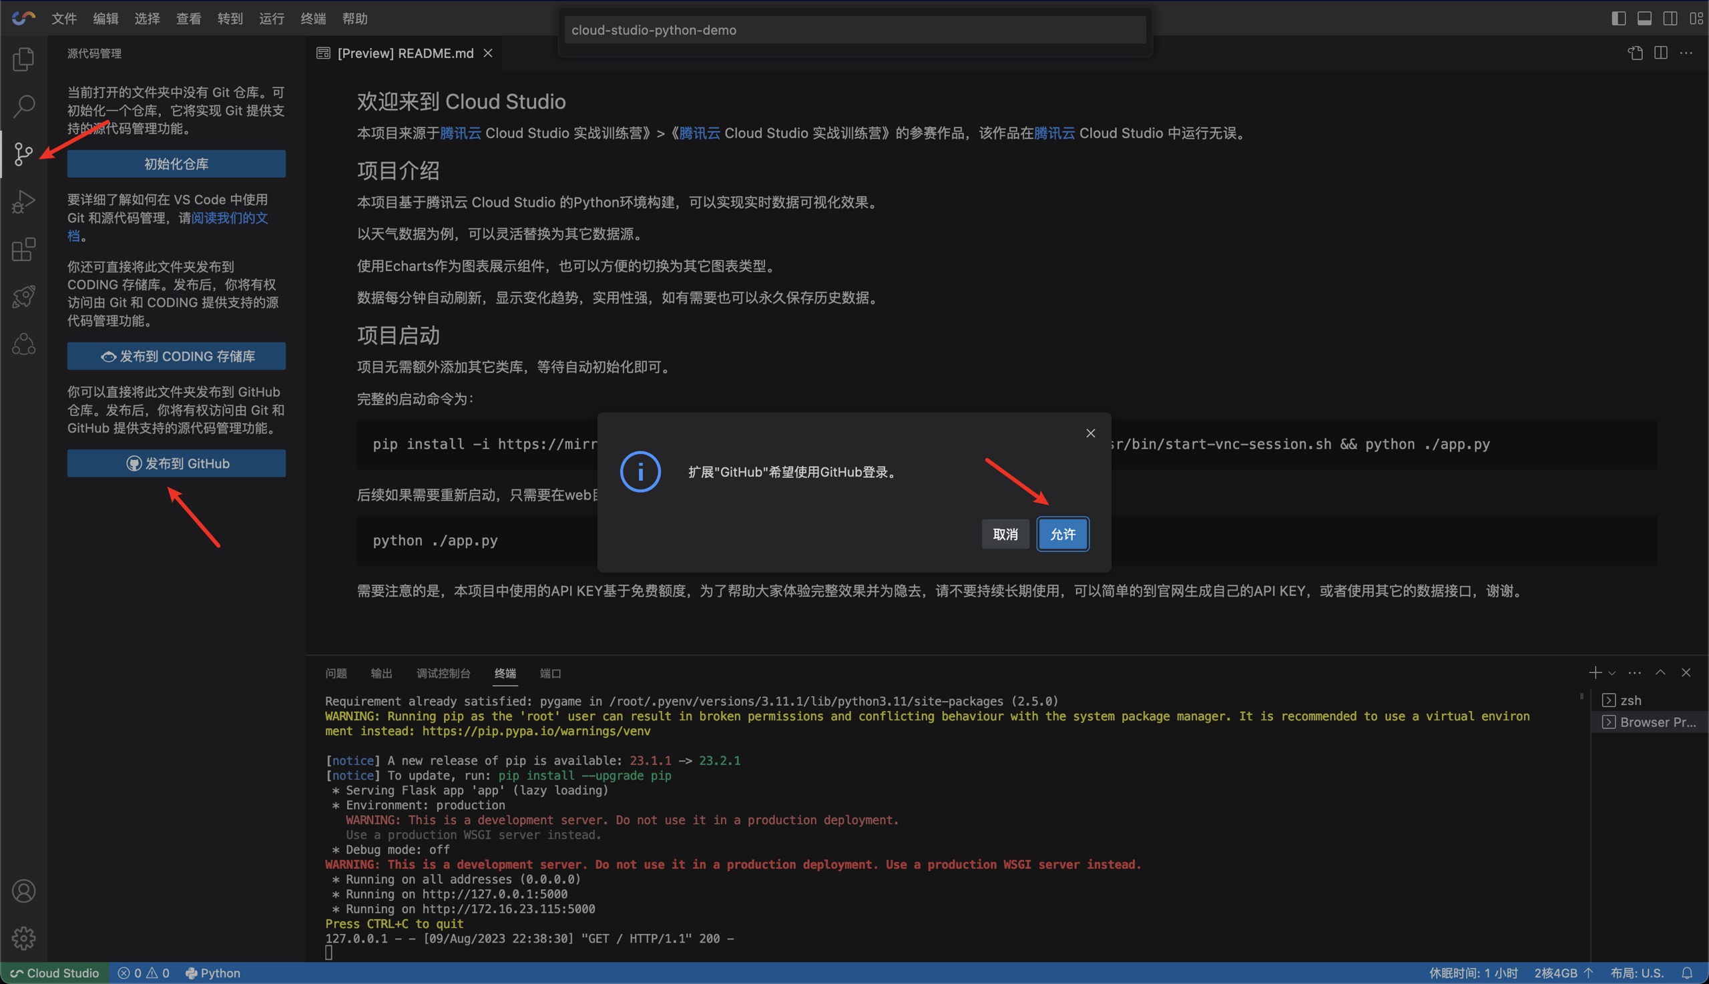Click the first 腾讯云 link in README
Screen dimensions: 1709x984
(x=460, y=133)
